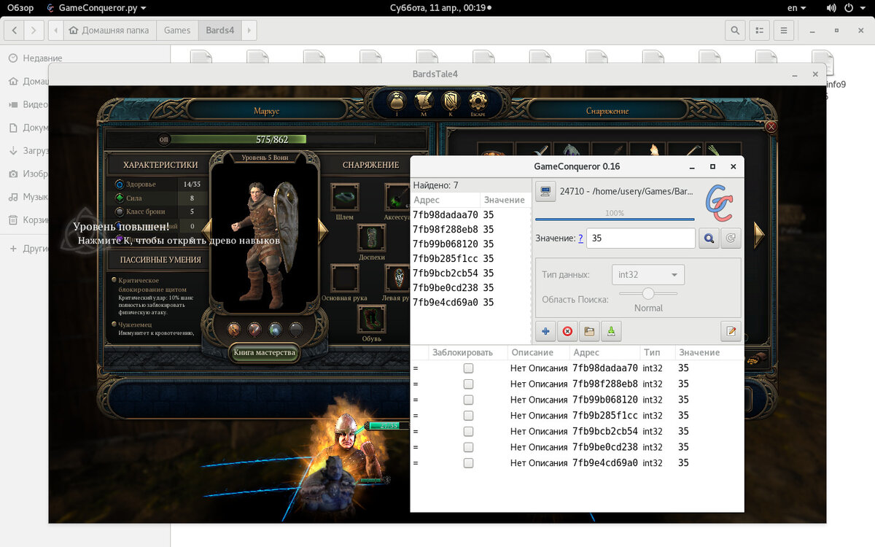Click the 575/862 experience bar
The height and width of the screenshot is (547, 875).
click(271, 139)
